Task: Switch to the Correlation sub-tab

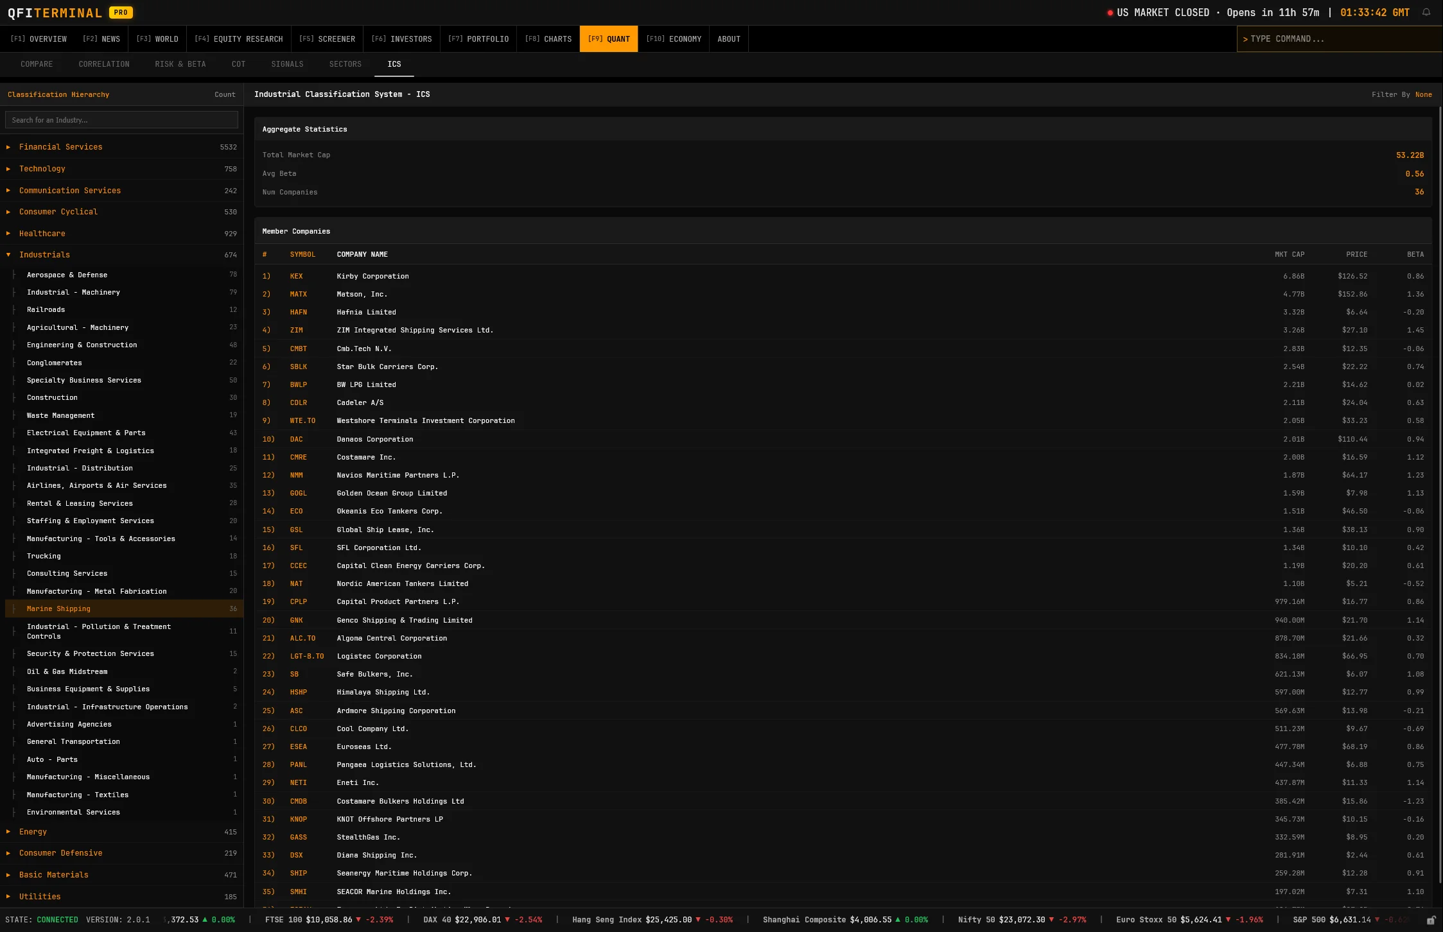Action: tap(104, 64)
